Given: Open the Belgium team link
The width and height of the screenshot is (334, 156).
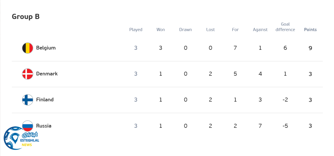Looking at the screenshot, I should [46, 48].
